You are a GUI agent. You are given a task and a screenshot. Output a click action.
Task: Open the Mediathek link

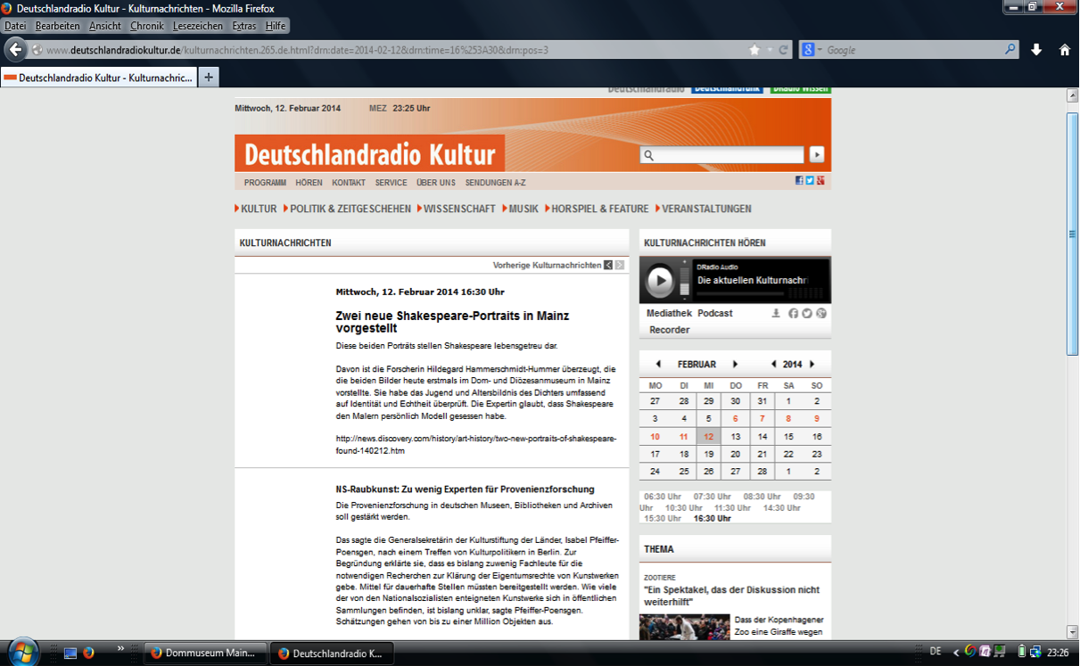[669, 313]
